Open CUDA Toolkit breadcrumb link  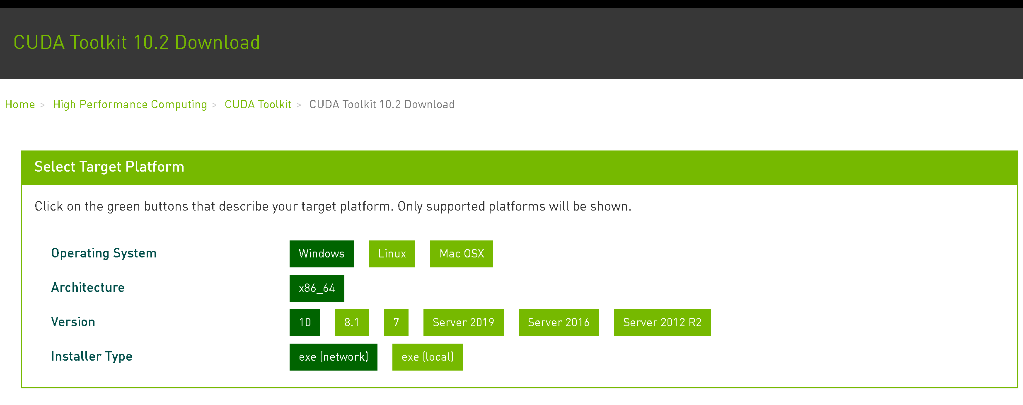coord(258,104)
